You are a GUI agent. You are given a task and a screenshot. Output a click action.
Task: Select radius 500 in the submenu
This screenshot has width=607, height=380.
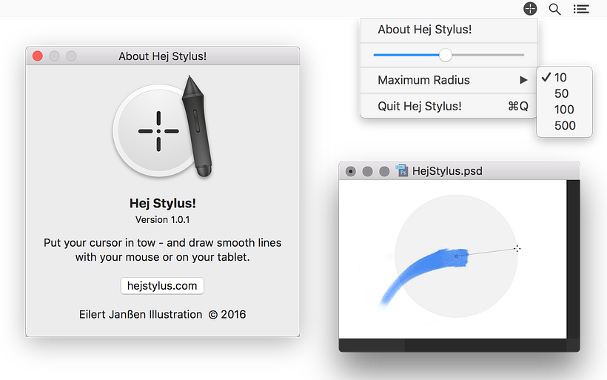(x=564, y=125)
